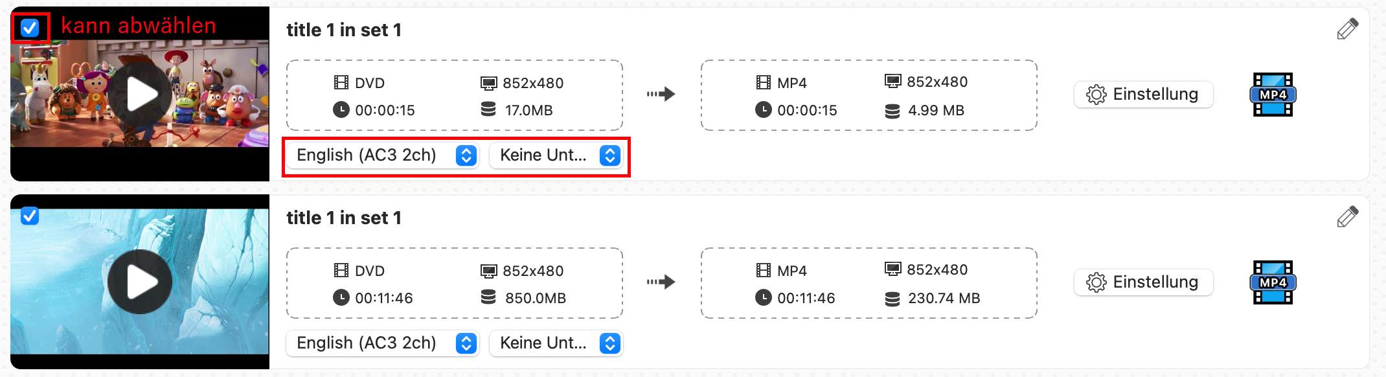The image size is (1386, 377).
Task: Open the second title's English (AC3 2ch) audio dropdown
Action: click(383, 343)
